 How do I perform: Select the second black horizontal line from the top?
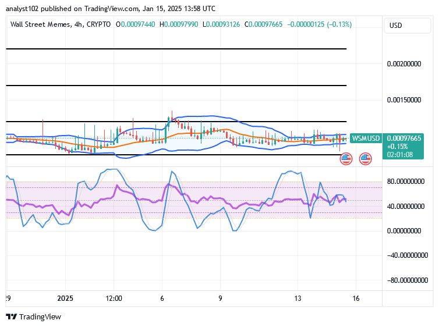(x=176, y=86)
